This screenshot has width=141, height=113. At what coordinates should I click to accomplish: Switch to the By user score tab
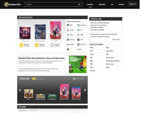pos(34,110)
